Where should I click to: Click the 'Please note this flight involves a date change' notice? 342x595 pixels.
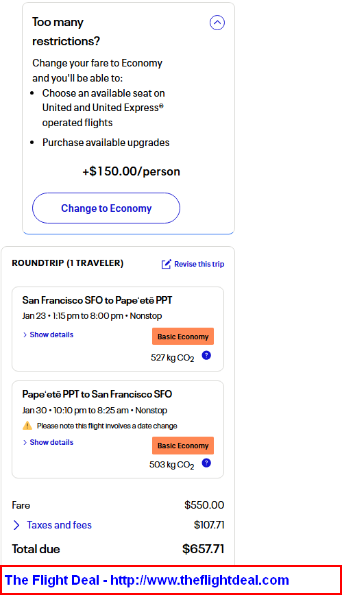click(x=107, y=426)
